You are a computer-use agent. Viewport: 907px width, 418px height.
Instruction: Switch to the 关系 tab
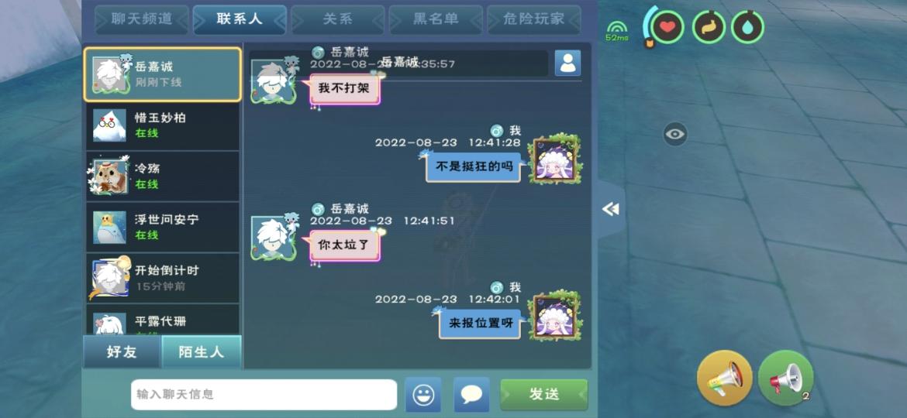click(338, 19)
